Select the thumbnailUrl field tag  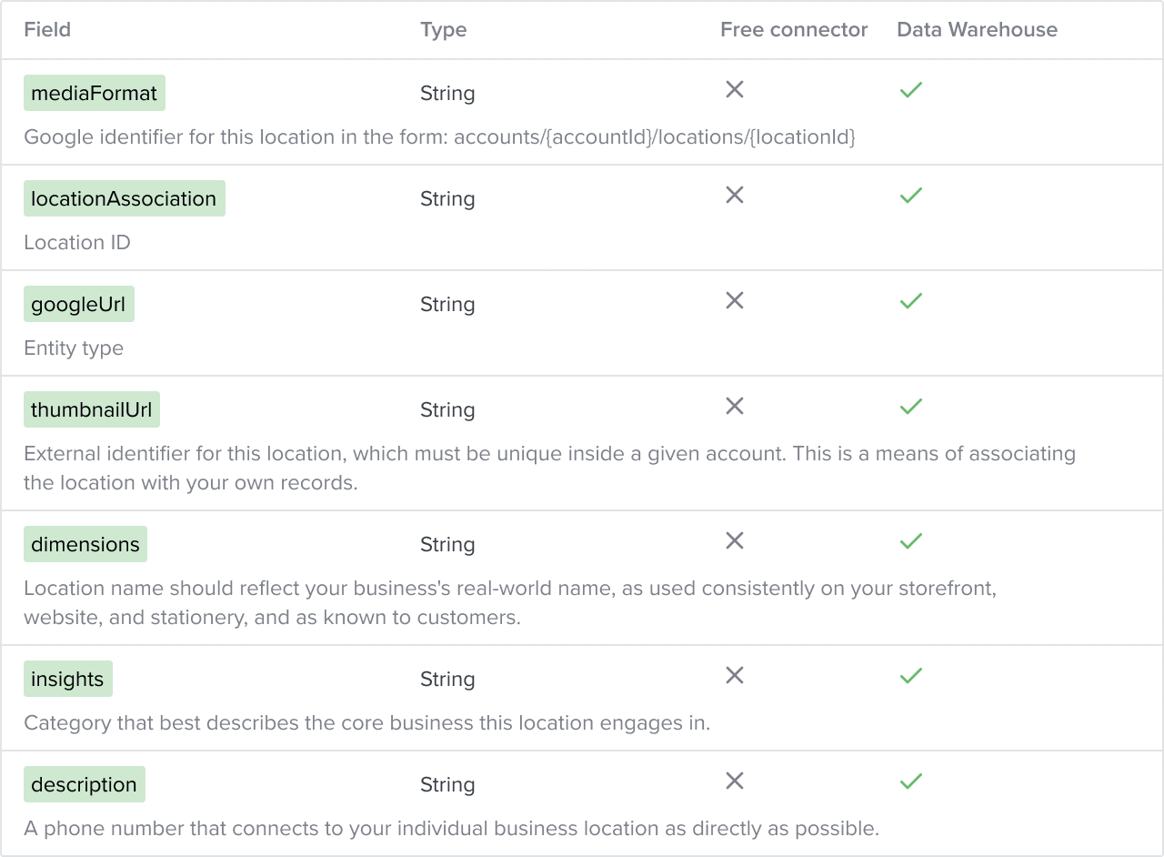pos(92,409)
